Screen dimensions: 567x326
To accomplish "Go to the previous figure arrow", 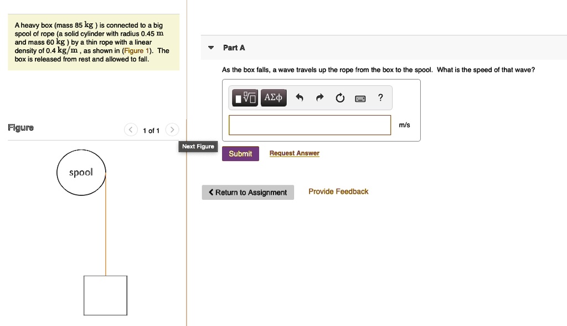I will (x=131, y=130).
